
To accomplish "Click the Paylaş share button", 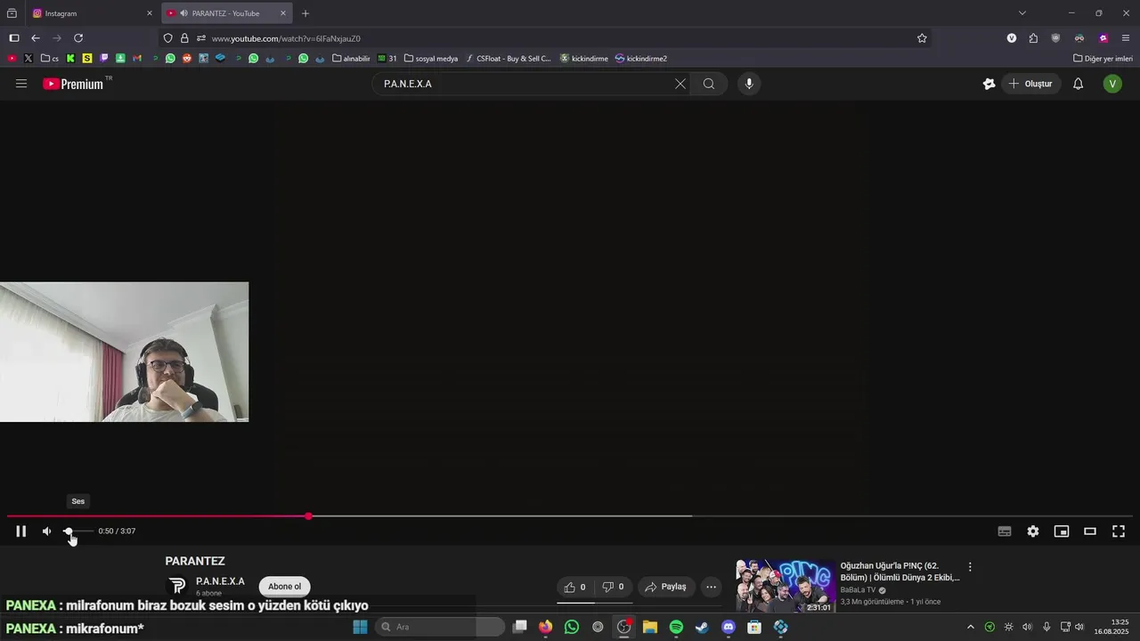I will pos(666,587).
